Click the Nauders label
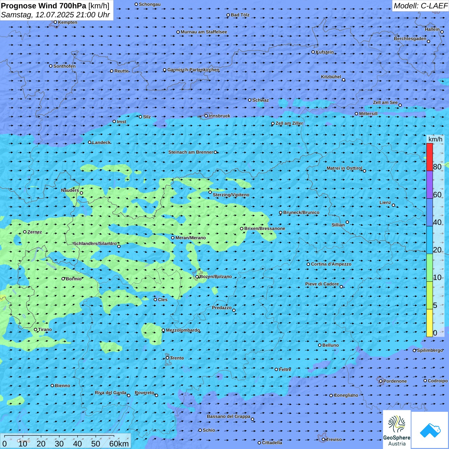 [x=70, y=190]
